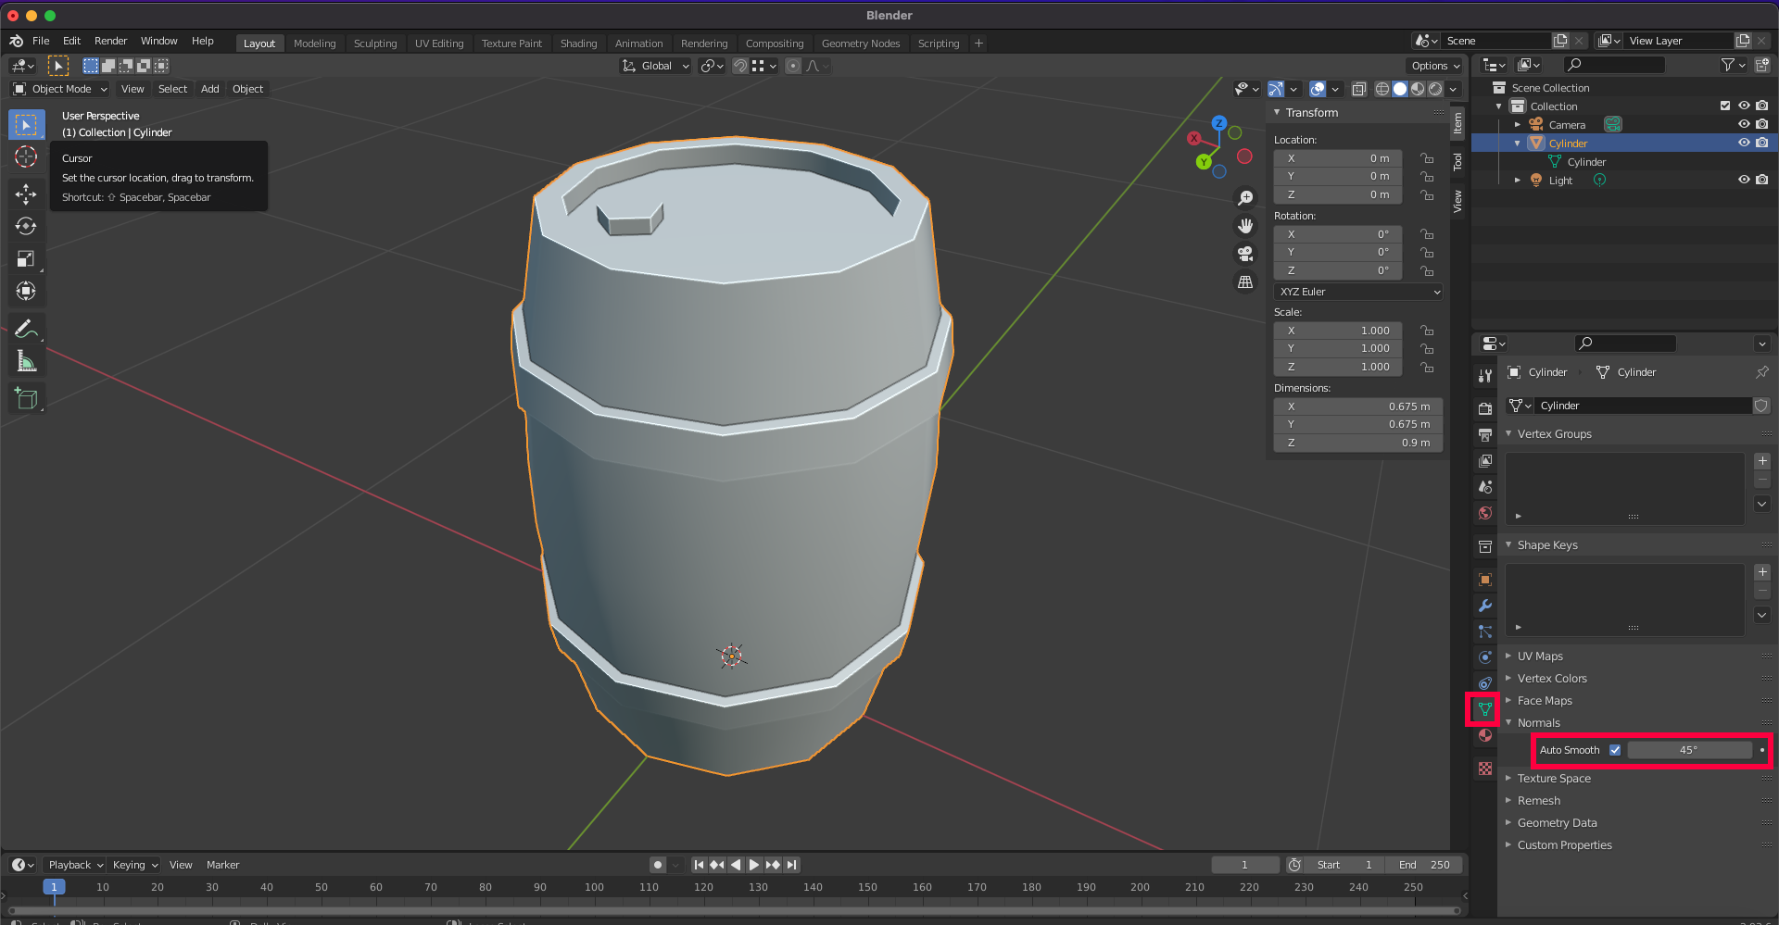This screenshot has height=925, width=1779.
Task: Select the Move tool in toolbar
Action: click(x=26, y=194)
